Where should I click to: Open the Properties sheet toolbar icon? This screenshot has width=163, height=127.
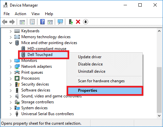pyautogui.click(x=32, y=22)
